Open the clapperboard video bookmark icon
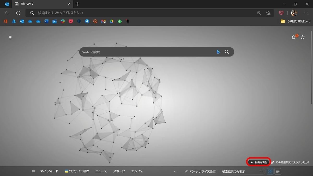The width and height of the screenshot is (313, 176). (x=55, y=21)
